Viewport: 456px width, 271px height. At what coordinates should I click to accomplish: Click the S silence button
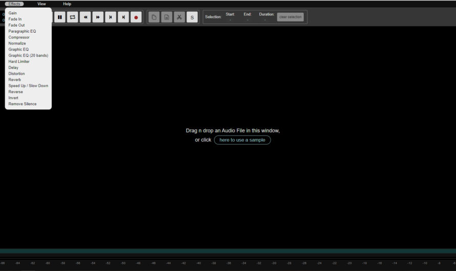point(192,17)
